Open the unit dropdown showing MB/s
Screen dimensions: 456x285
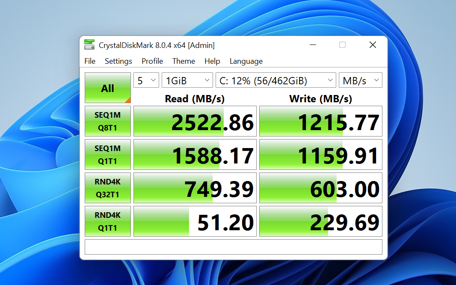(360, 80)
